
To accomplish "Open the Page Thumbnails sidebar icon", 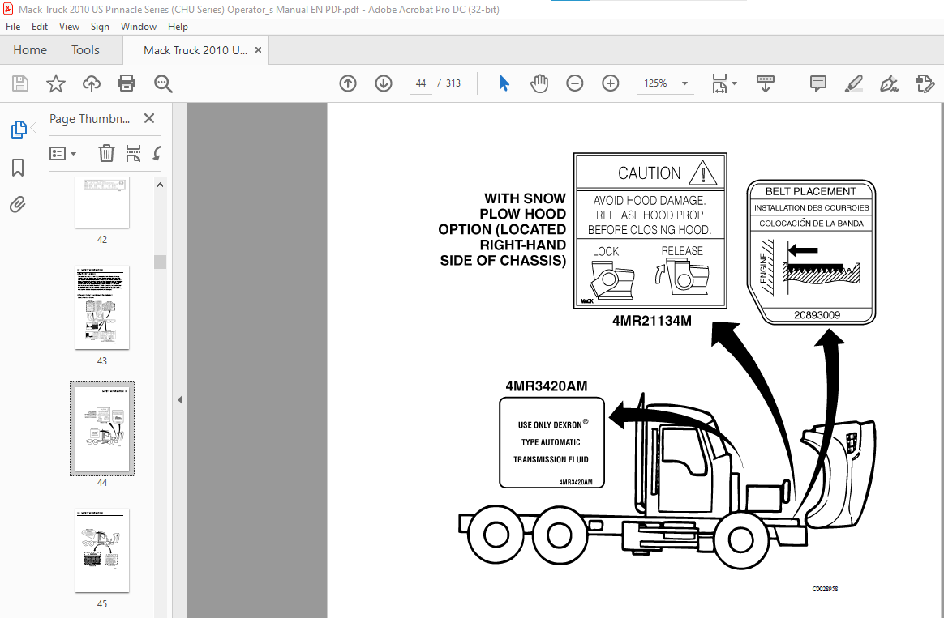I will (x=18, y=130).
